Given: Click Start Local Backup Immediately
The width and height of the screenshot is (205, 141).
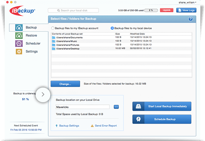Looking at the screenshot, I should pyautogui.click(x=162, y=106).
